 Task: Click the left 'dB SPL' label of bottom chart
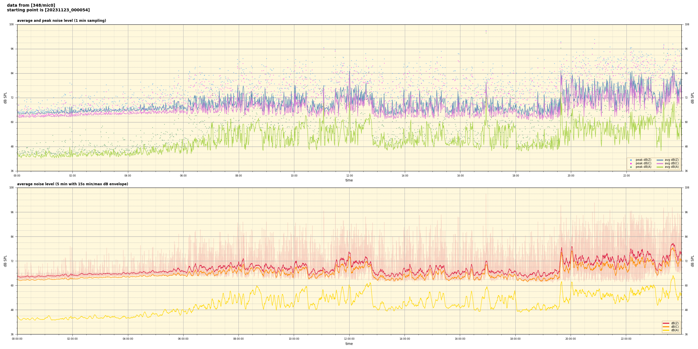(x=5, y=261)
